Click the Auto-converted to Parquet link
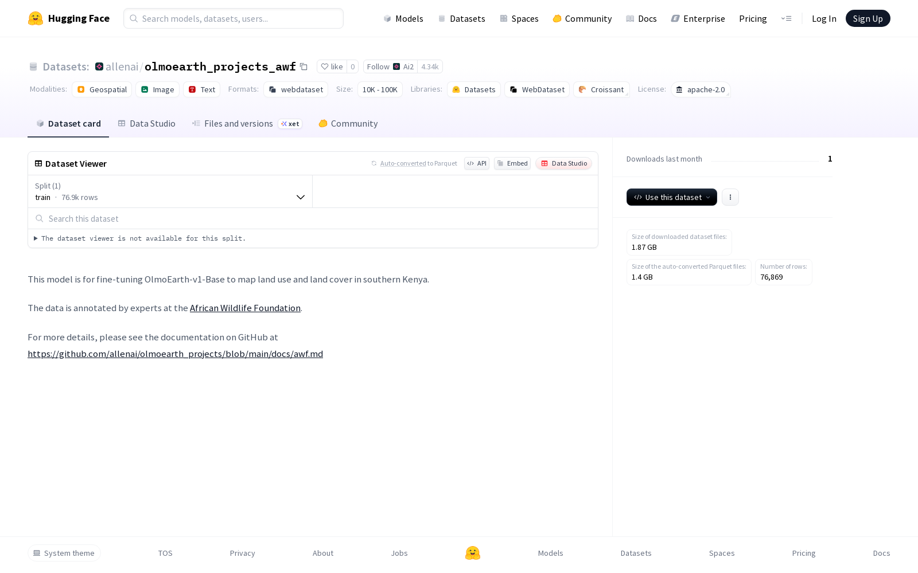 tap(403, 163)
